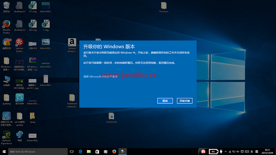The height and width of the screenshot is (155, 276).
Task: Open the 清理垃圾 broom cleanup icon
Action: 6,44
